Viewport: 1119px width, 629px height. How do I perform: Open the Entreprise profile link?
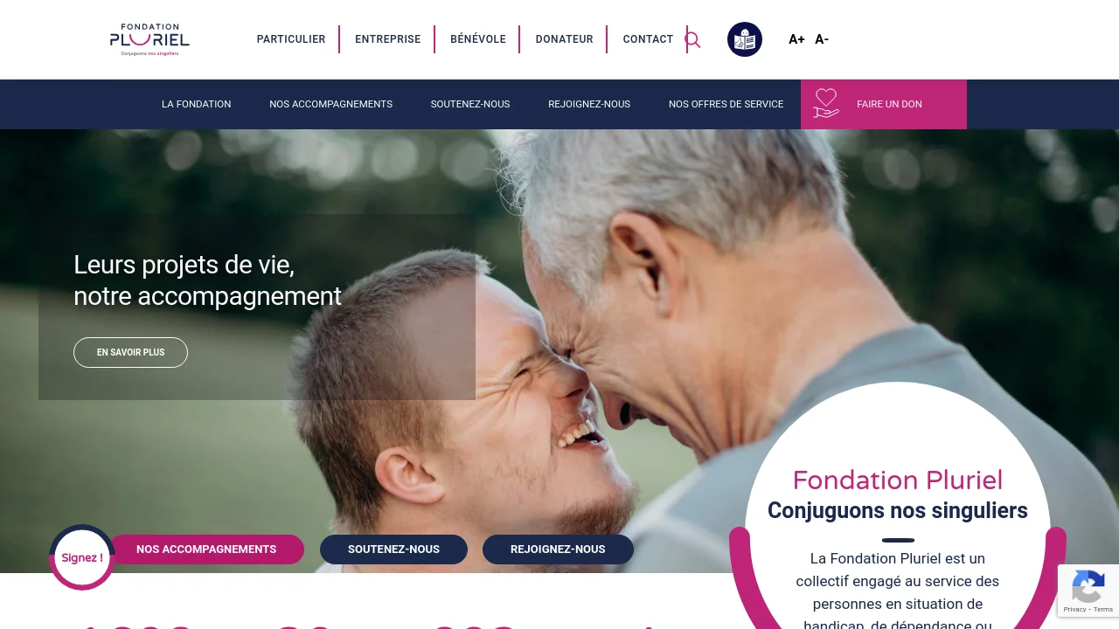point(388,39)
